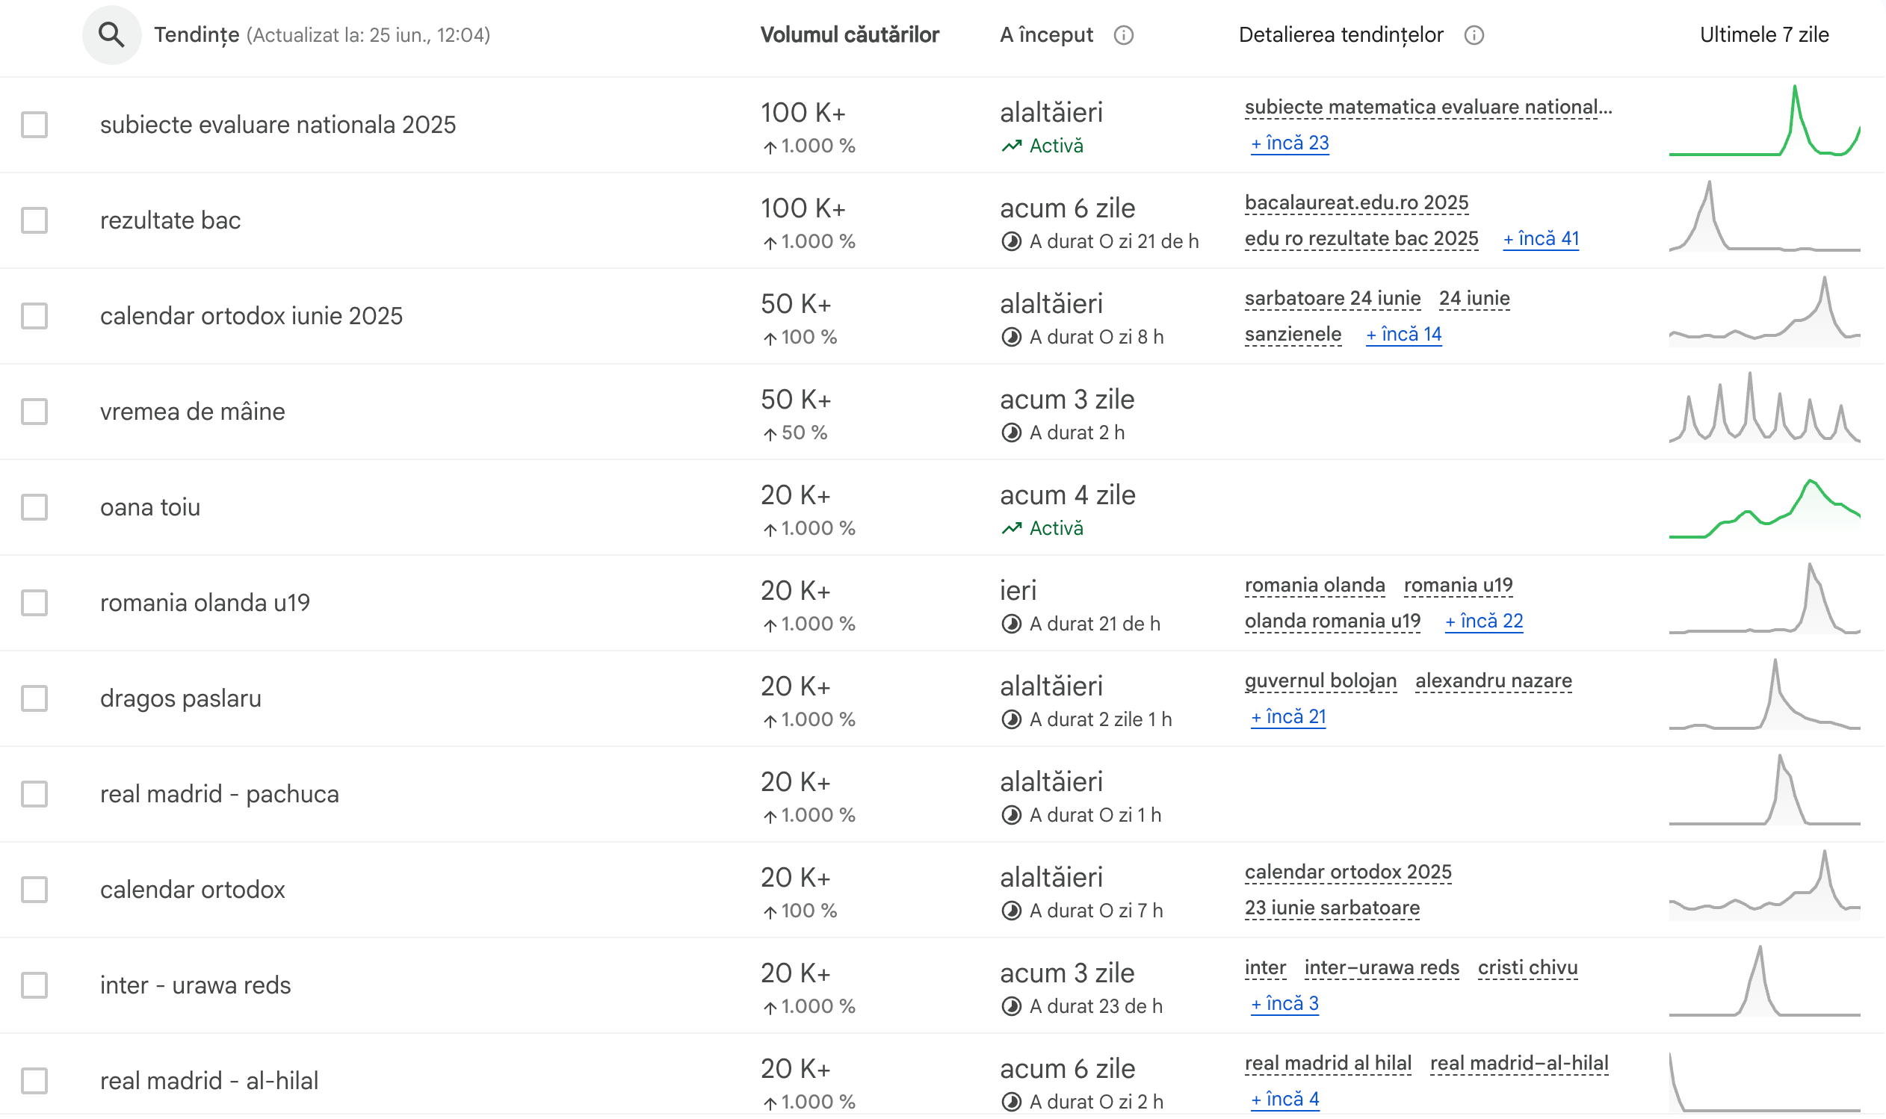Check the inter - urawa reds checkbox
The width and height of the screenshot is (1886, 1119).
click(34, 985)
